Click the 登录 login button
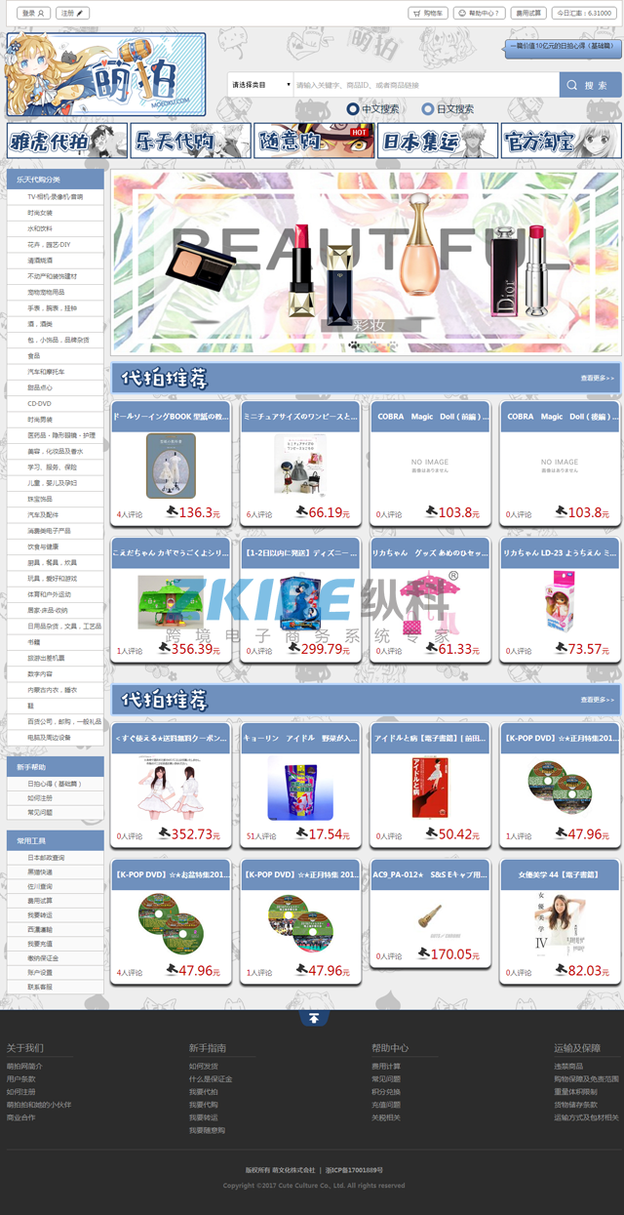The height and width of the screenshot is (1215, 624). pos(33,14)
